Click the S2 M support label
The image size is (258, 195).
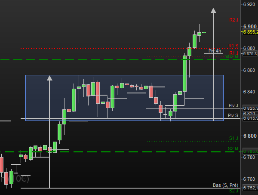233,149
